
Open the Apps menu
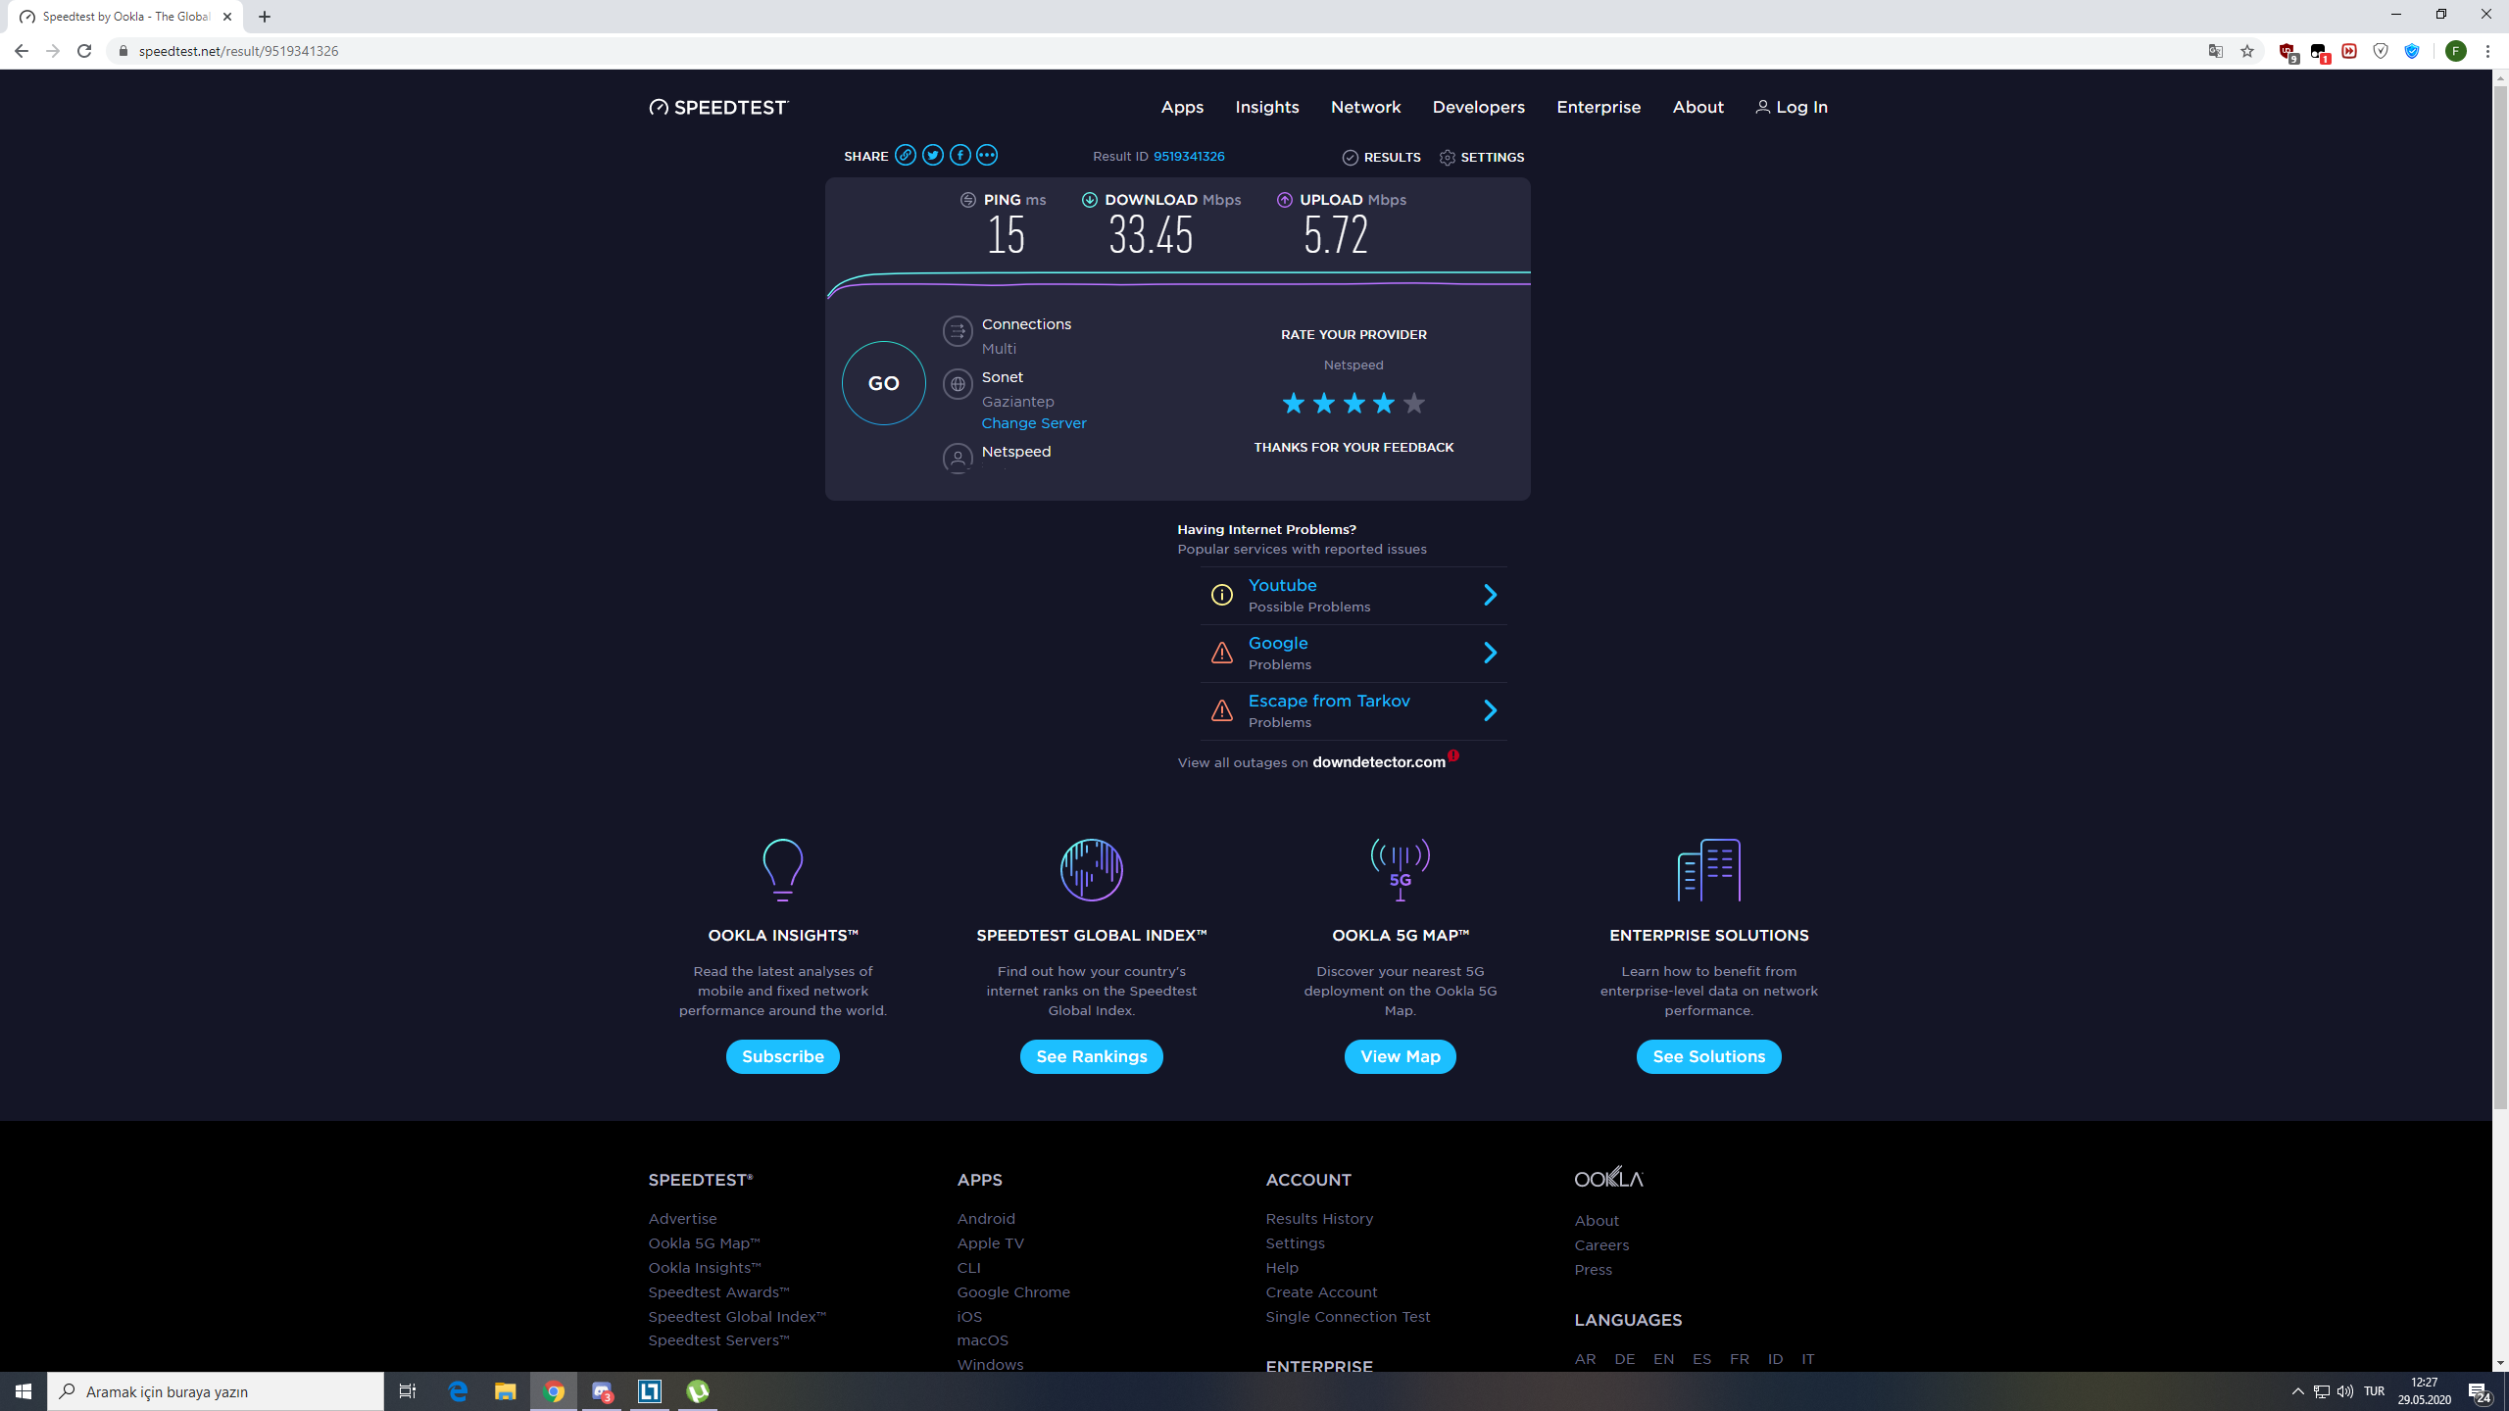click(x=1182, y=107)
